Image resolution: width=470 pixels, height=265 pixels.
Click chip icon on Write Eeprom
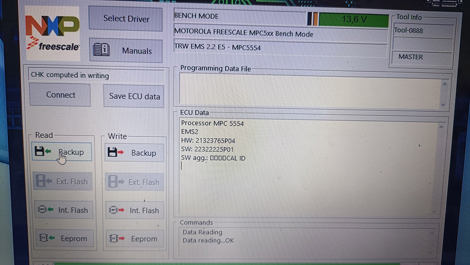(x=114, y=238)
